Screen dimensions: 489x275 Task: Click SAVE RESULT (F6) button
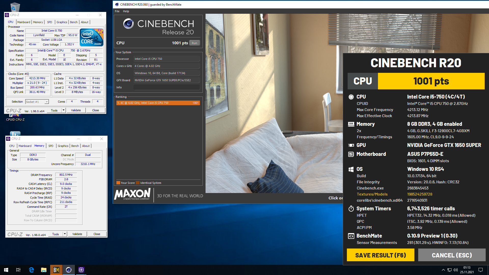point(381,255)
